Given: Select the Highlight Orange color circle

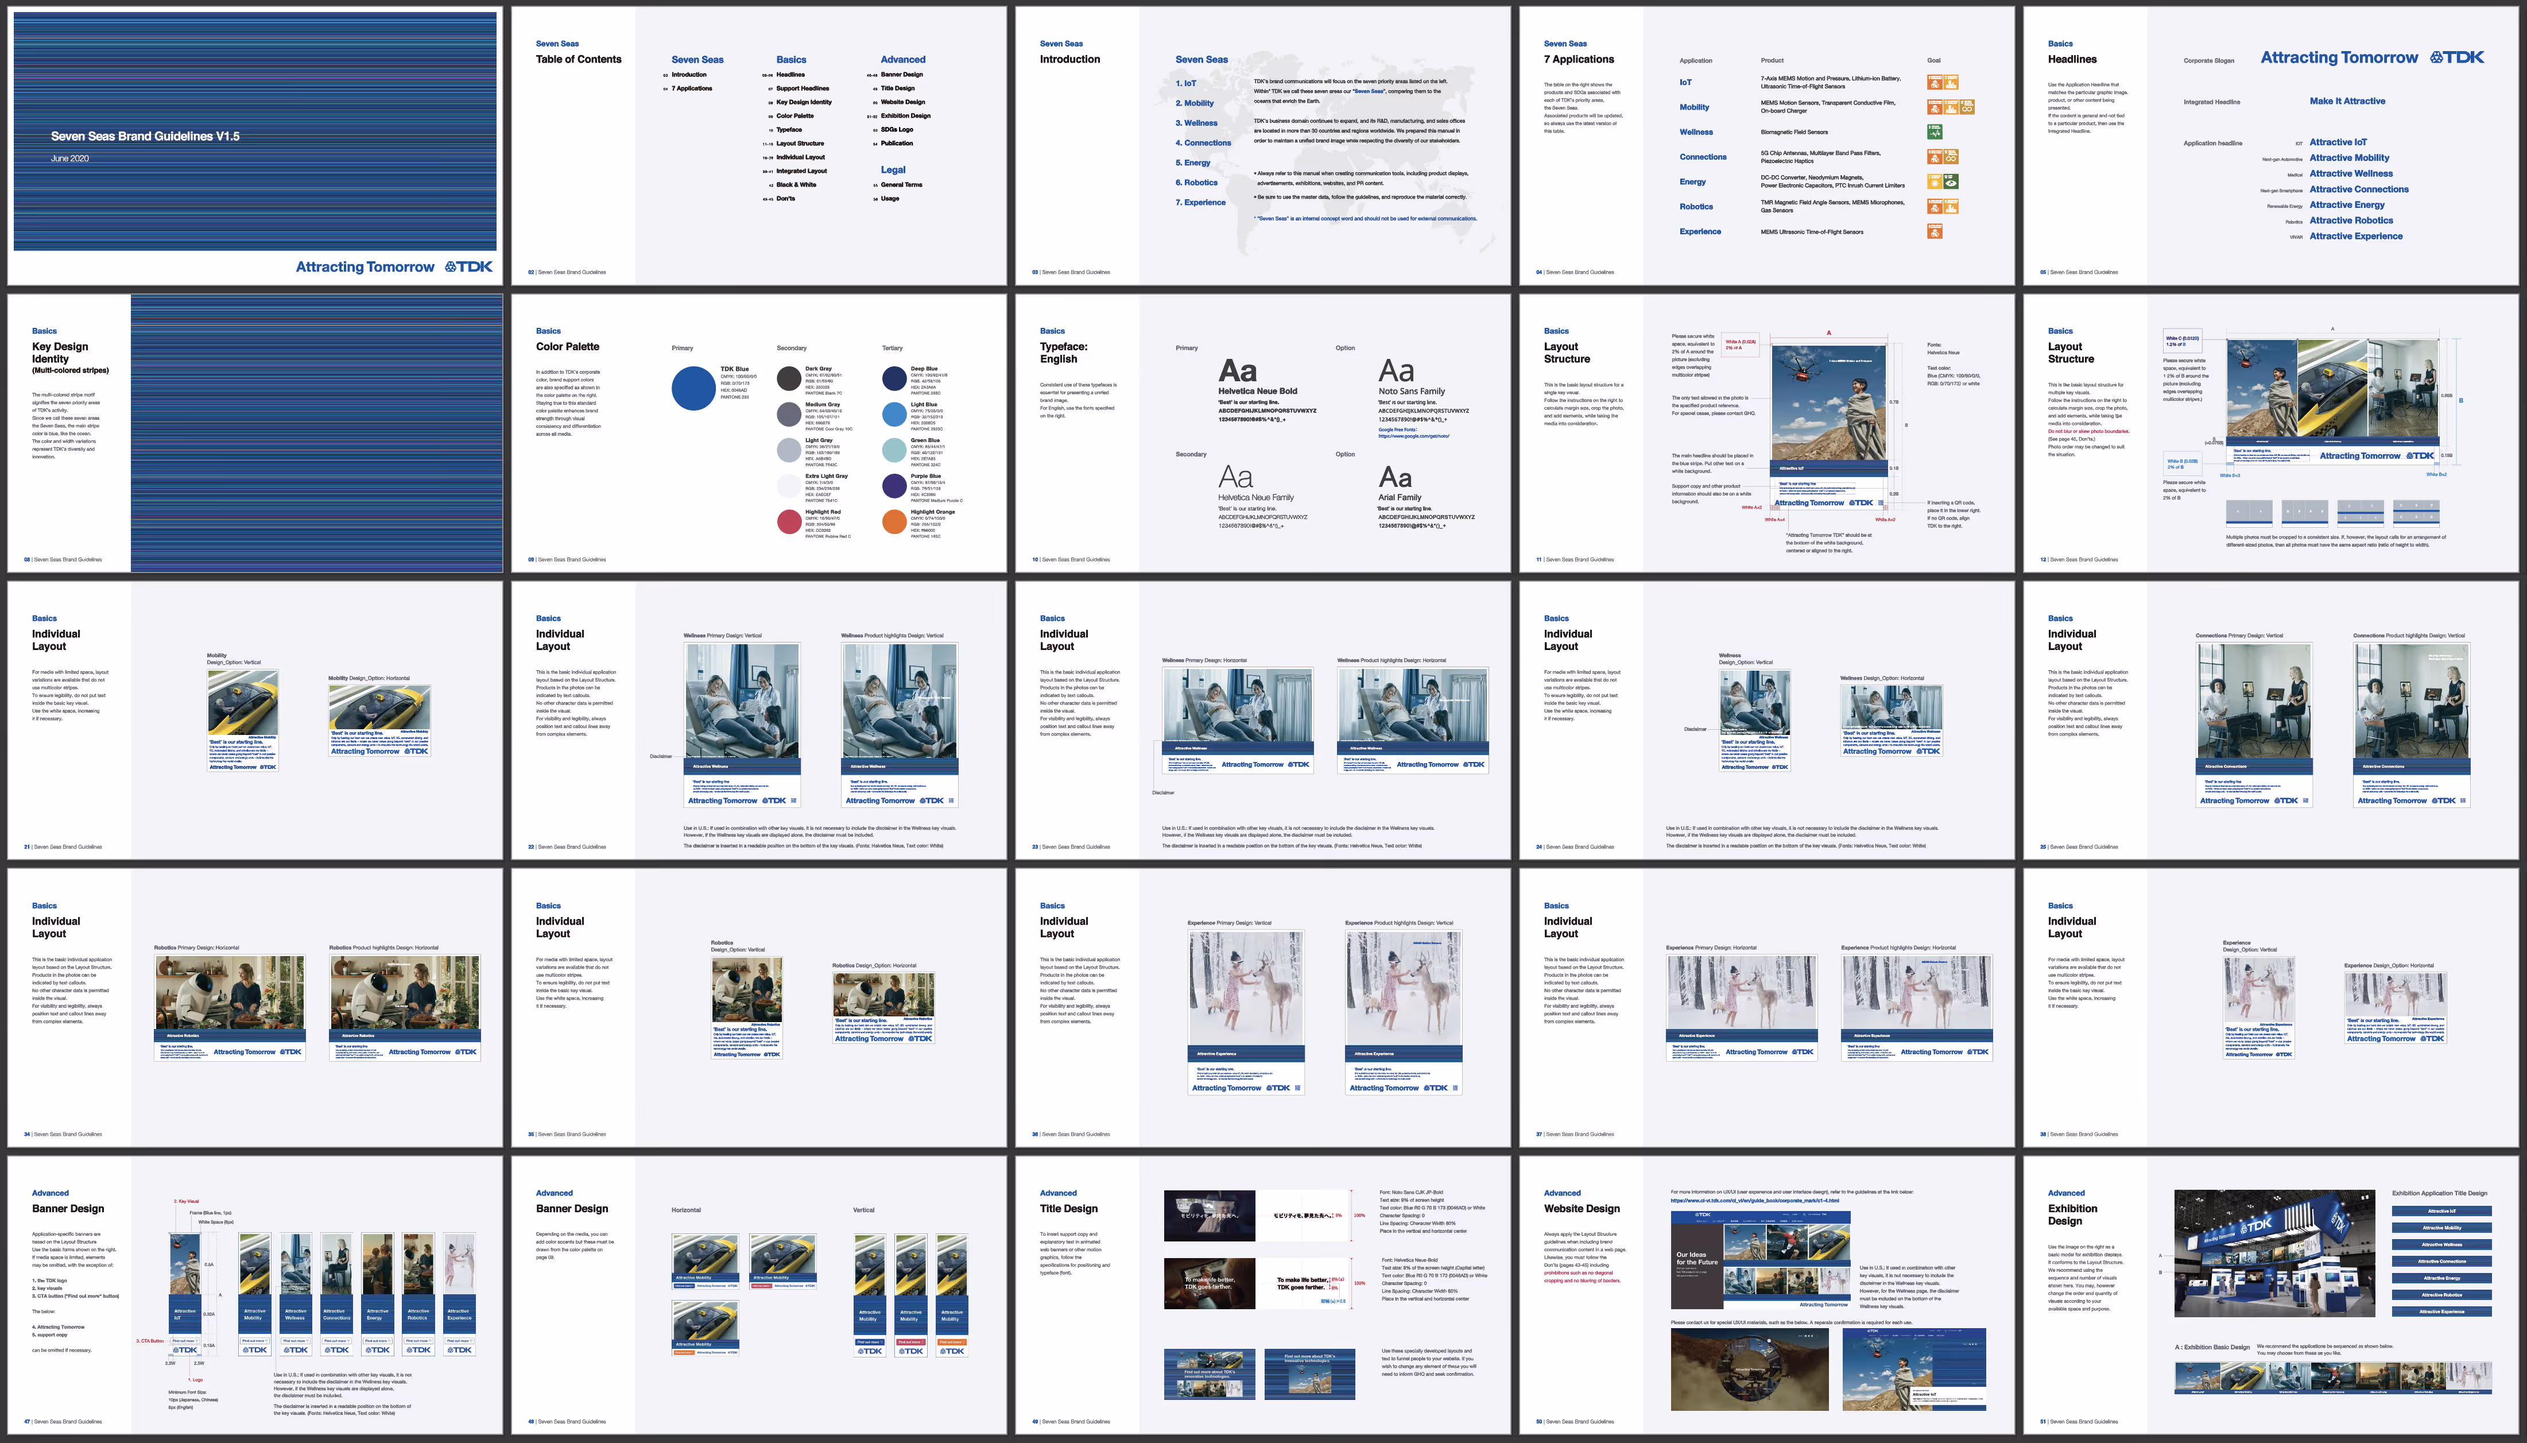Looking at the screenshot, I should click(x=893, y=523).
